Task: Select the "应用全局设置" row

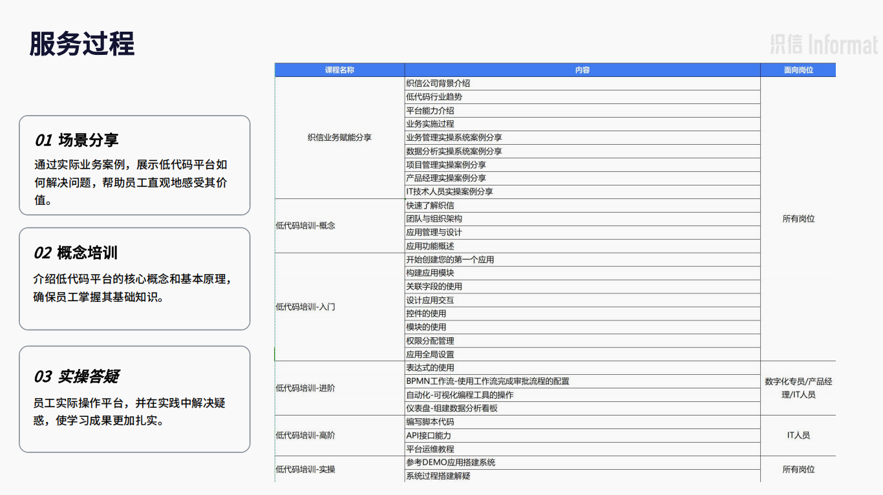Action: [582, 355]
